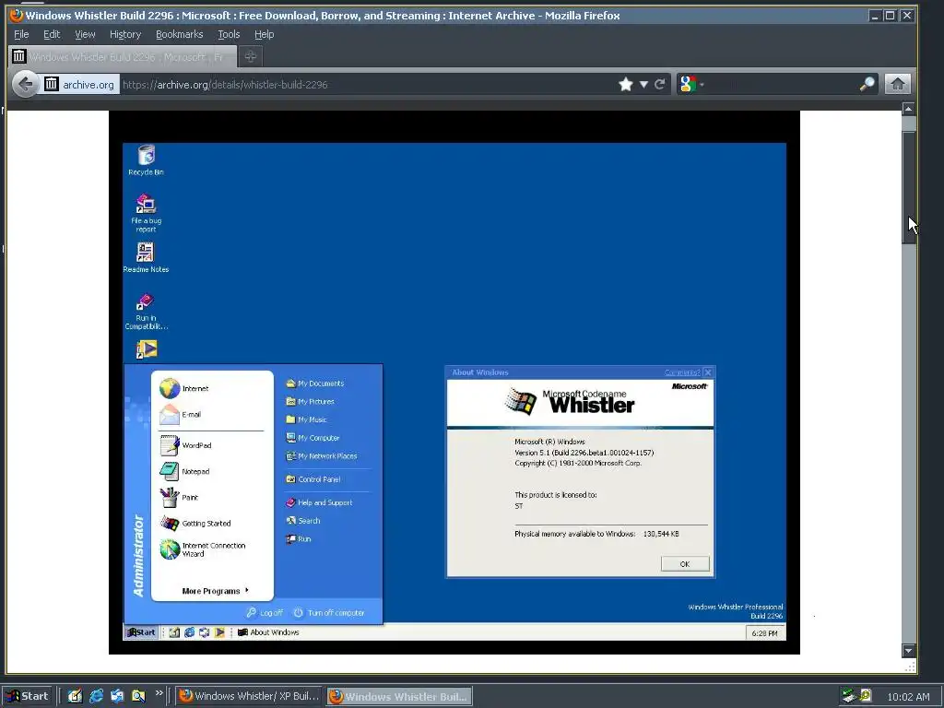Click the magnifying glass search icon

(x=867, y=84)
